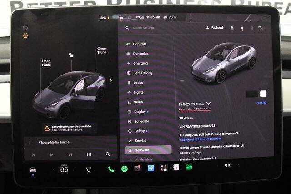Open the Phone app
Screen dimensions: 291x194
(111, 169)
